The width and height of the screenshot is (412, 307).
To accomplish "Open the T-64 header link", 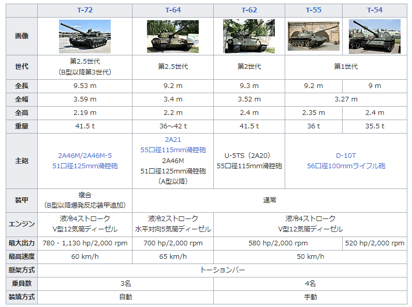I will click(x=173, y=10).
